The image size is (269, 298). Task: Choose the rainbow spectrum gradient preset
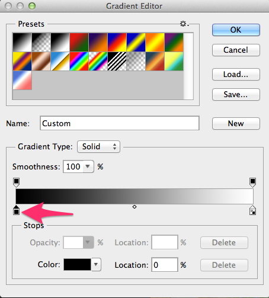79,61
